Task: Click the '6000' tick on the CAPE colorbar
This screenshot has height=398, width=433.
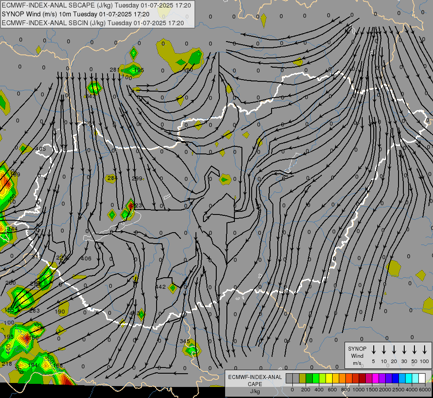Action: [425, 390]
